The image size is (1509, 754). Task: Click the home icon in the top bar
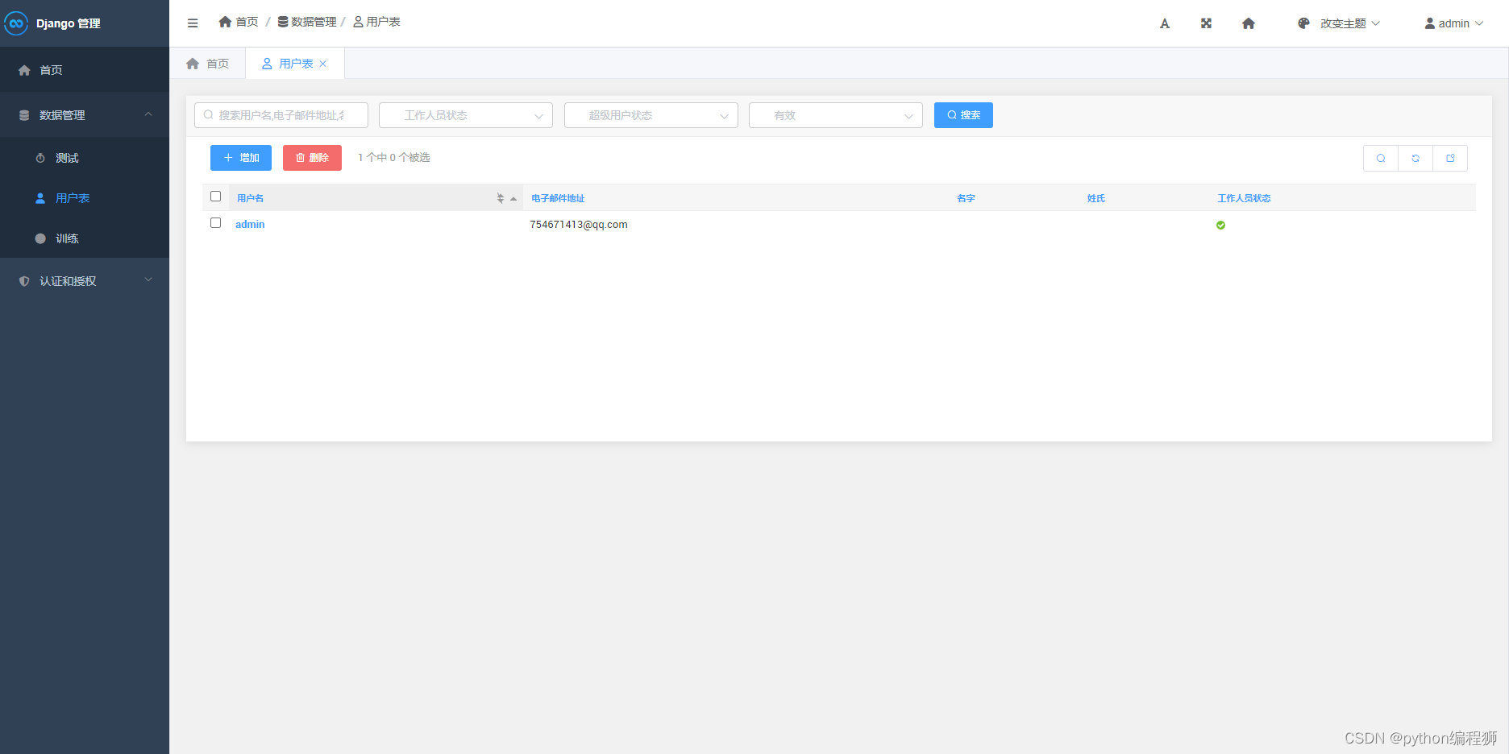coord(1248,23)
